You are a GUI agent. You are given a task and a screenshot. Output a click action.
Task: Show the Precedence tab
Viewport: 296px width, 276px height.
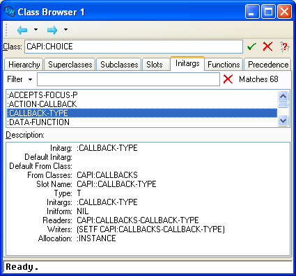click(268, 65)
